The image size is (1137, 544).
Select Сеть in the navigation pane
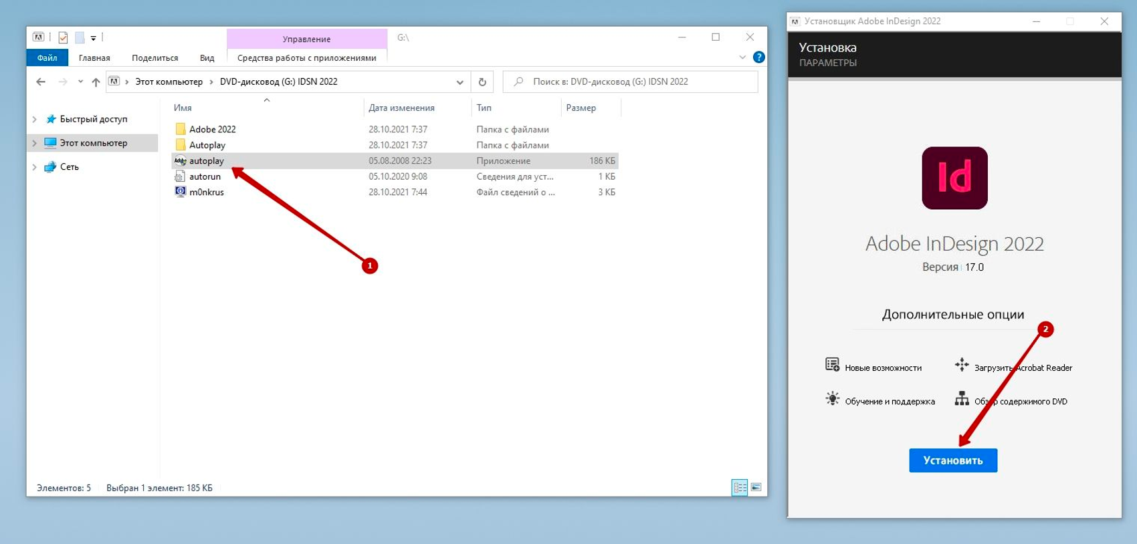pyautogui.click(x=70, y=167)
